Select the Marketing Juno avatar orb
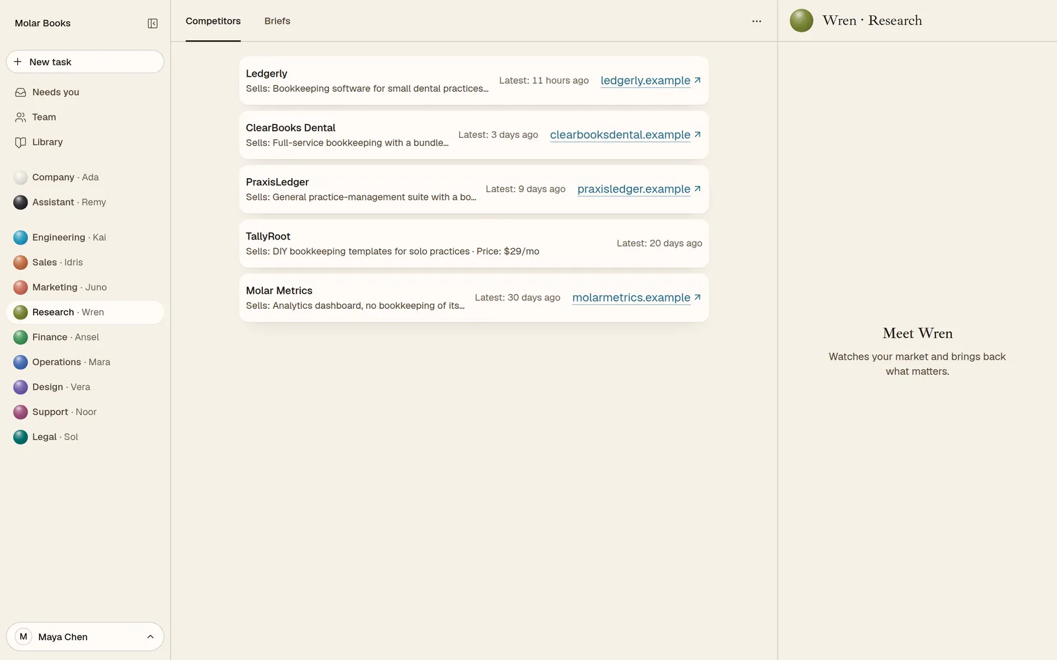This screenshot has height=660, width=1057. pos(20,288)
